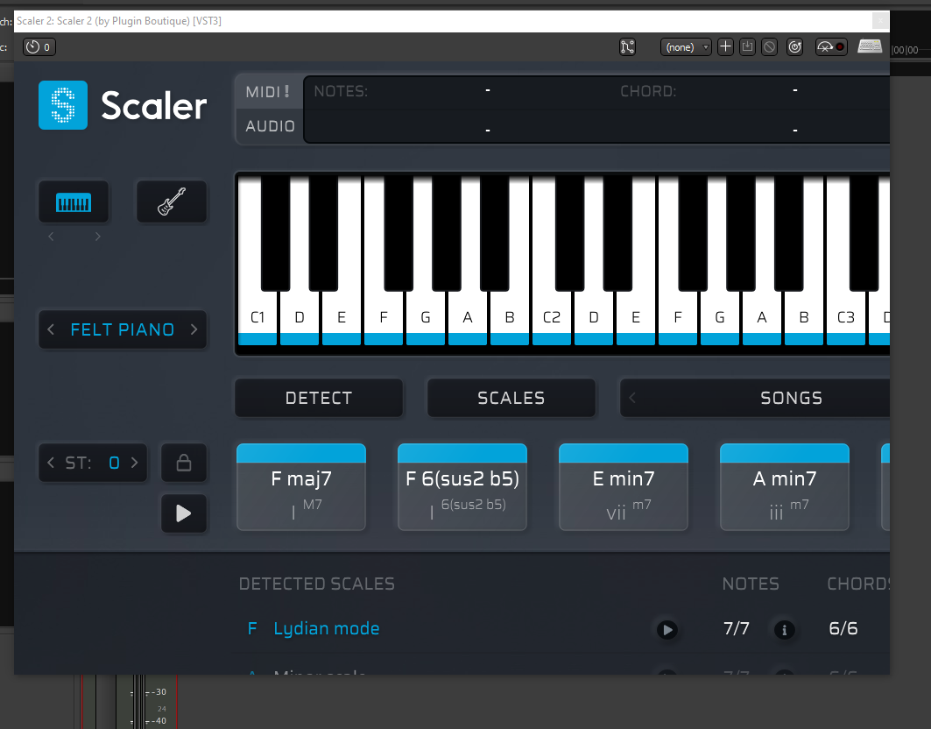Click the lock icon next to semitone transpose
Viewport: 931px width, 729px height.
coord(184,463)
